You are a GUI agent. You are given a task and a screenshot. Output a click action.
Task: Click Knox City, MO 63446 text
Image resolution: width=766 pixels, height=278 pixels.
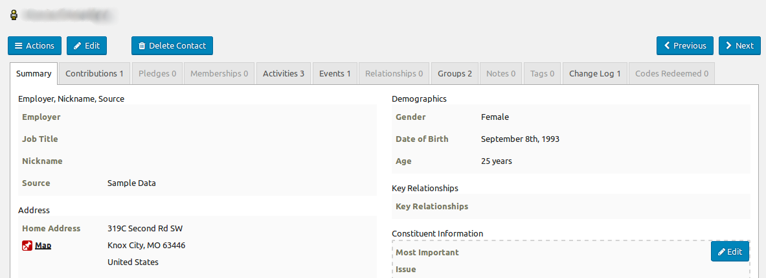146,245
